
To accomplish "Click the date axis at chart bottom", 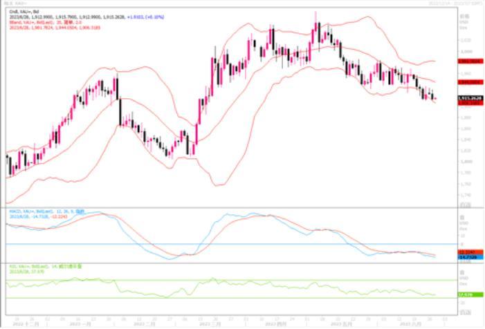I will click(x=228, y=321).
